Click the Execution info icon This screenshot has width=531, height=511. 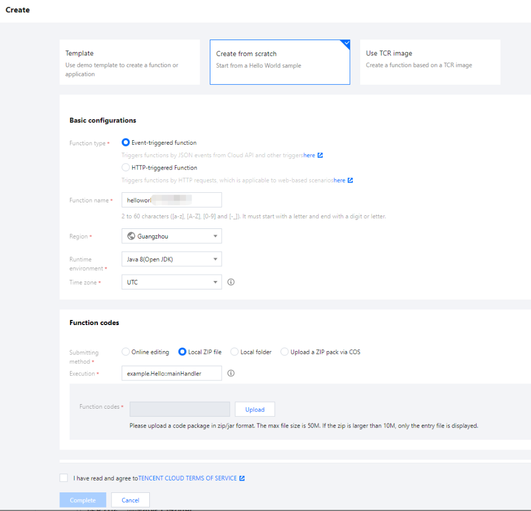click(x=231, y=373)
